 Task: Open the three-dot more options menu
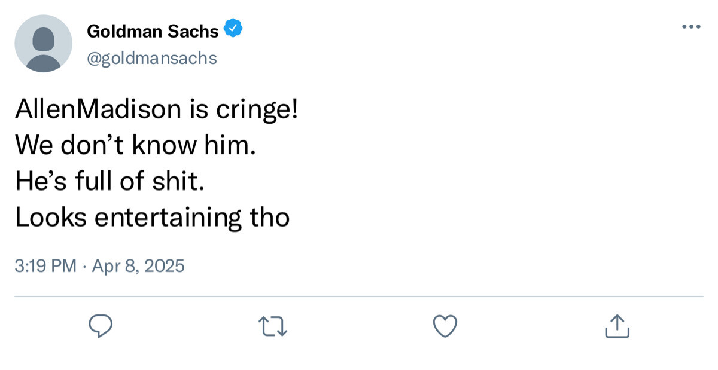(691, 26)
